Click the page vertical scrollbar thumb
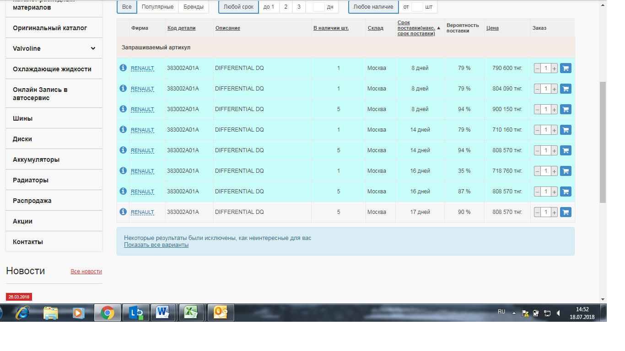The image size is (625, 351). 603,143
